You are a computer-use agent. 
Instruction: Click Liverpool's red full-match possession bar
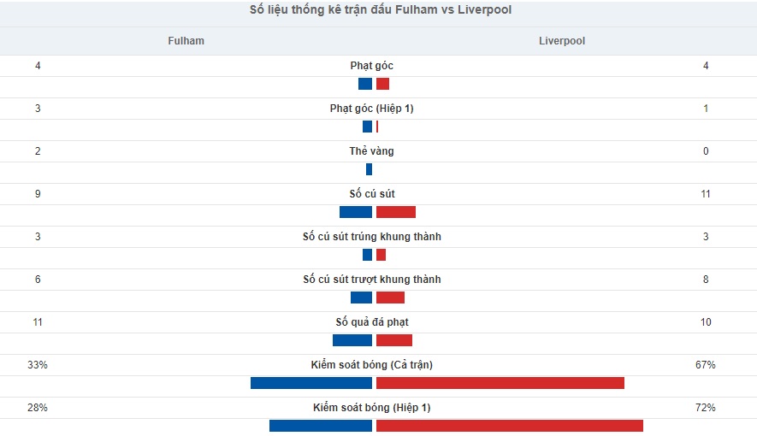(x=500, y=383)
